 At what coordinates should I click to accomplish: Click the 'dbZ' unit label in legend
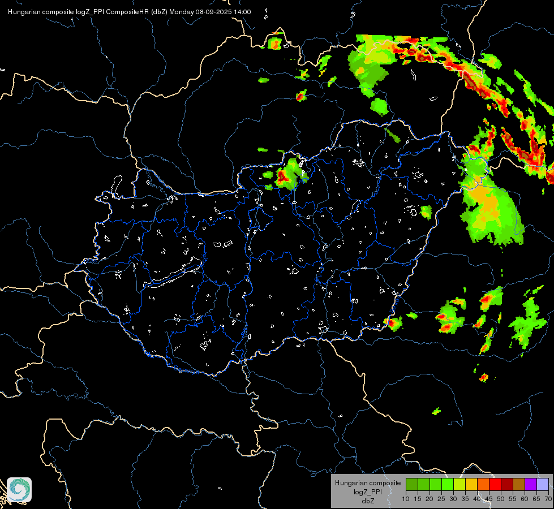368,501
